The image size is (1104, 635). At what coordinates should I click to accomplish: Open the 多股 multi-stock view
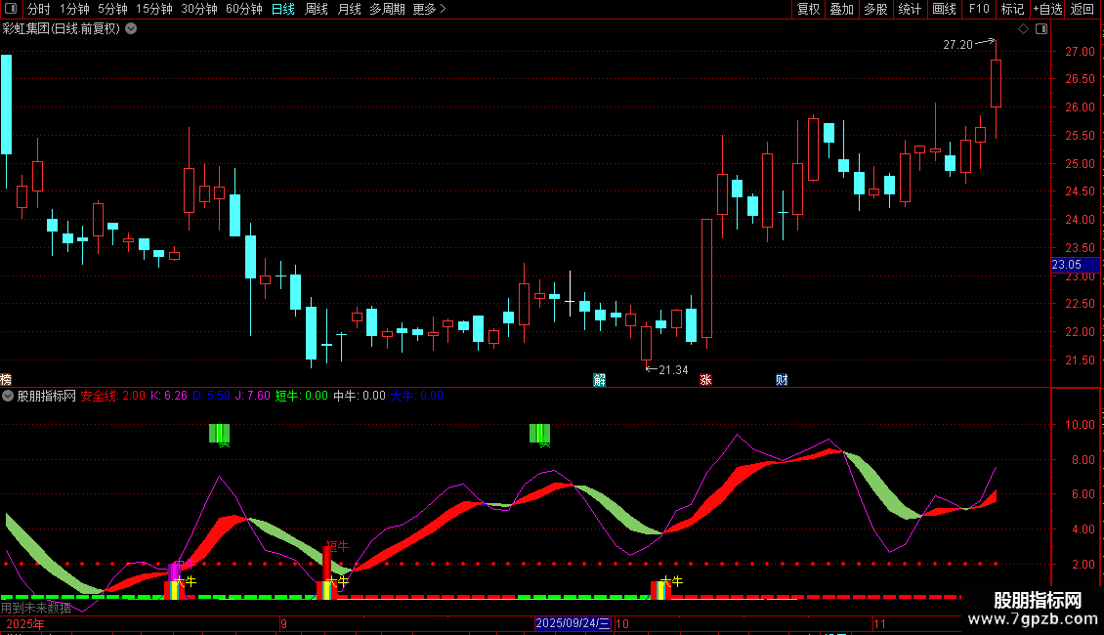coord(875,9)
